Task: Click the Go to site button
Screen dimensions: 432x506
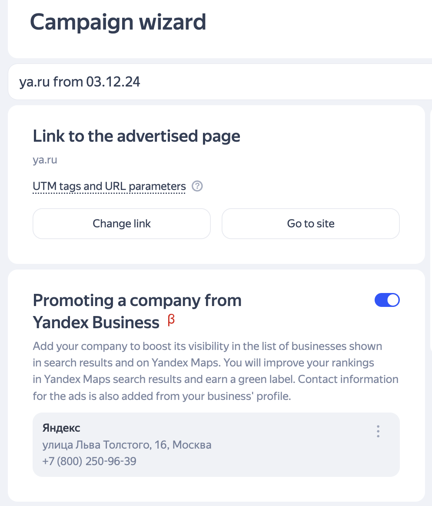Action: 310,223
